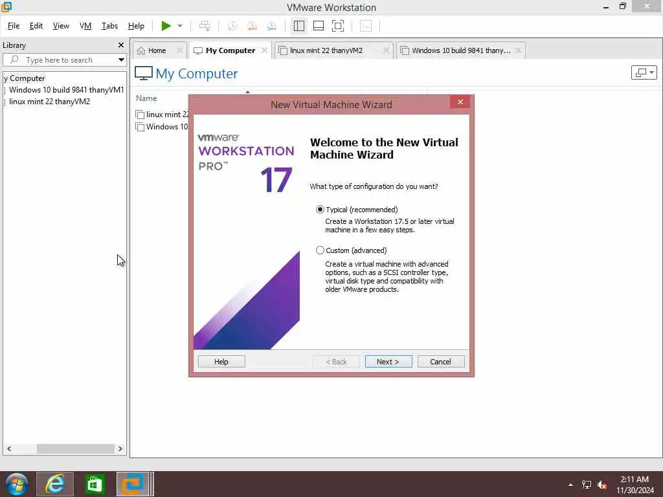Image resolution: width=663 pixels, height=497 pixels.
Task: Click the Name column header
Action: coord(146,98)
